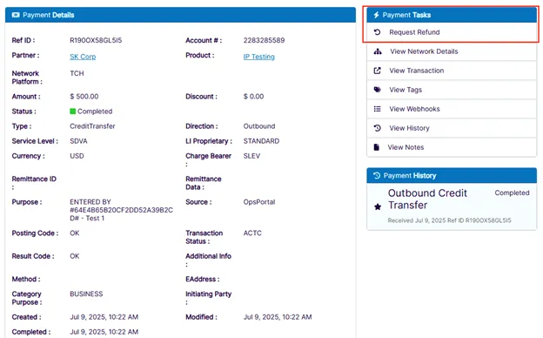Click the Payment History panel title

410,175
